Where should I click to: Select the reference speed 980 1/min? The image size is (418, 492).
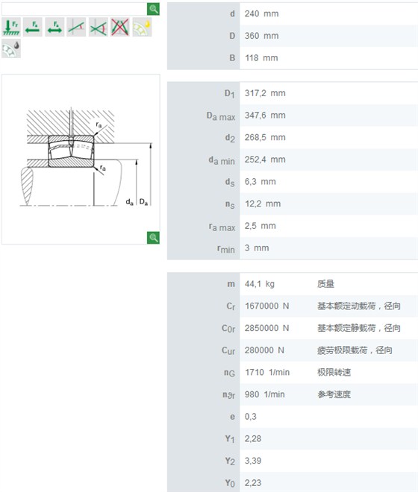265,394
